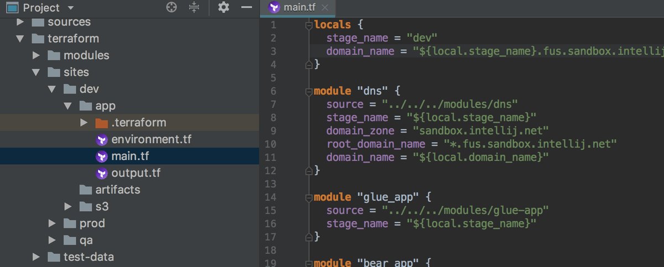Open Project panel settings gear
Viewport: 664px width, 267px height.
point(223,7)
